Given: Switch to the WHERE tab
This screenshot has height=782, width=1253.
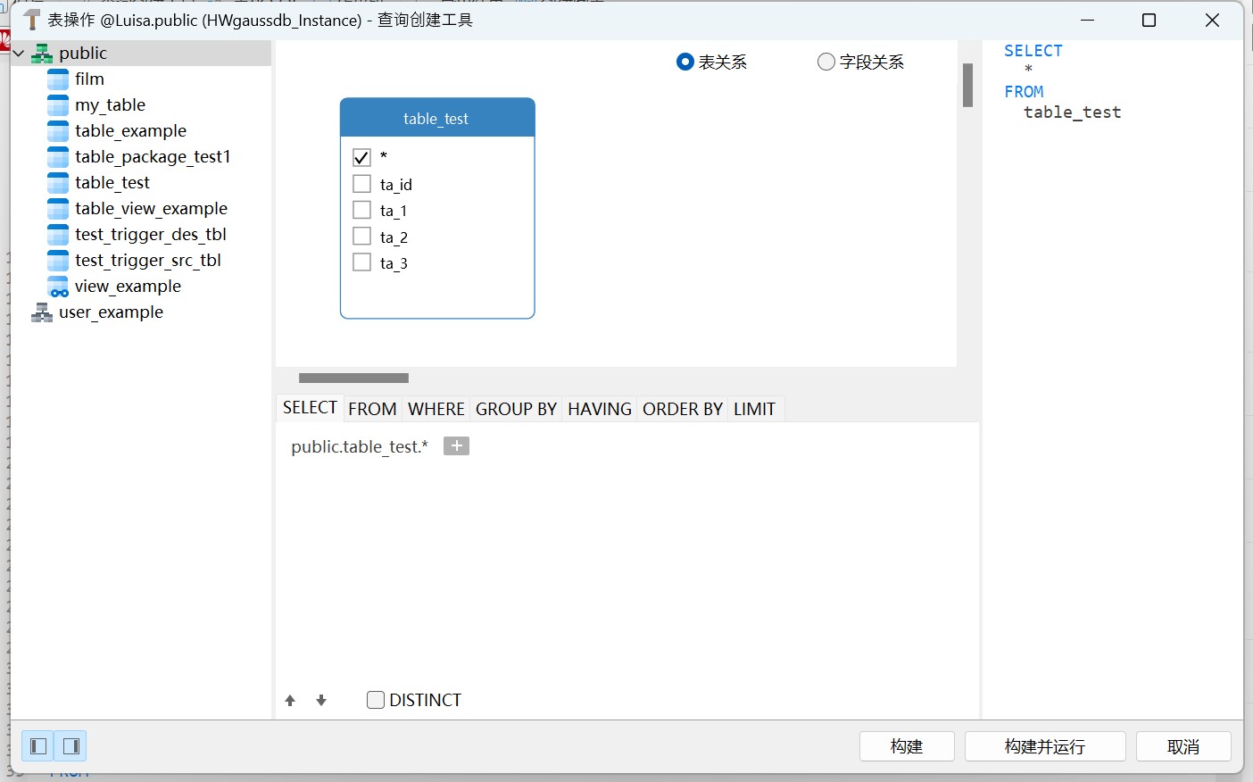Looking at the screenshot, I should coord(436,408).
